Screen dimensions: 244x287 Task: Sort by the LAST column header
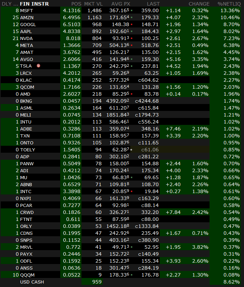[153, 4]
